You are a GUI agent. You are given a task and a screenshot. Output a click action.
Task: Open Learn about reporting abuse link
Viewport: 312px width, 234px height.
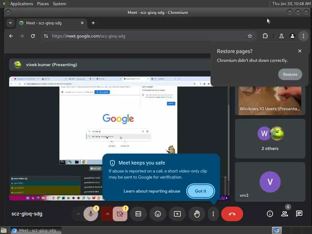coord(152,191)
